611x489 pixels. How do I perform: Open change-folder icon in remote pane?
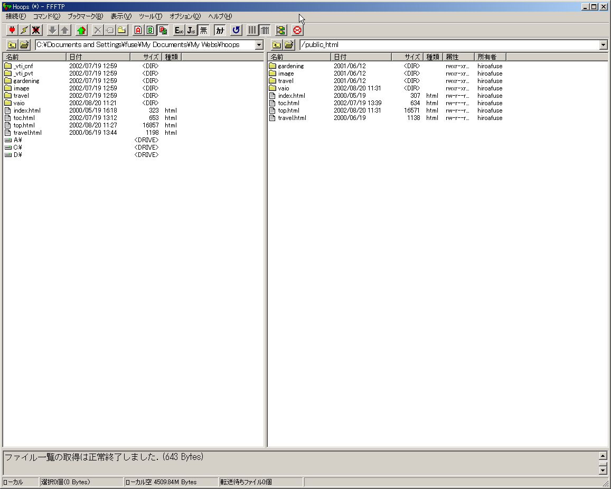click(x=289, y=45)
